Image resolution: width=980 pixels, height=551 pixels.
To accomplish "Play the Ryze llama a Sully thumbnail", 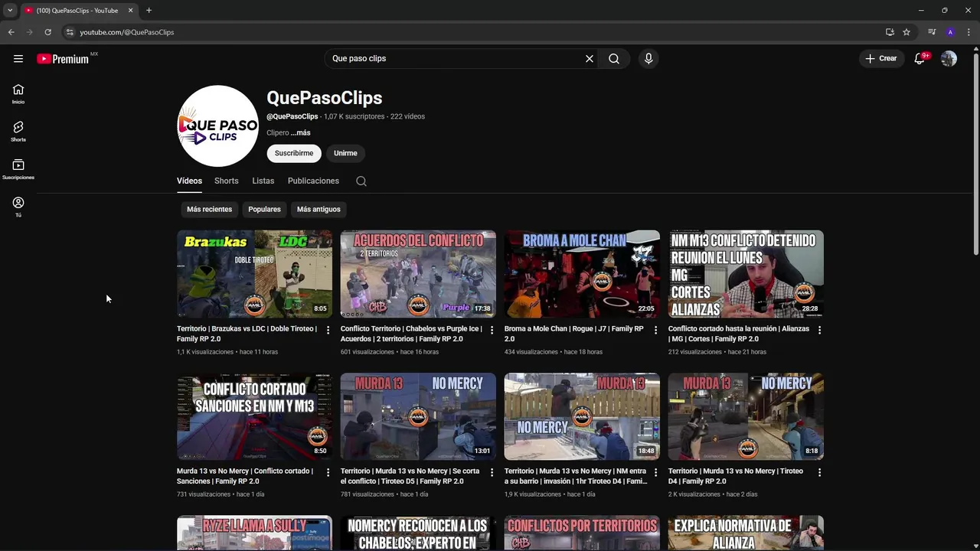I will (254, 533).
